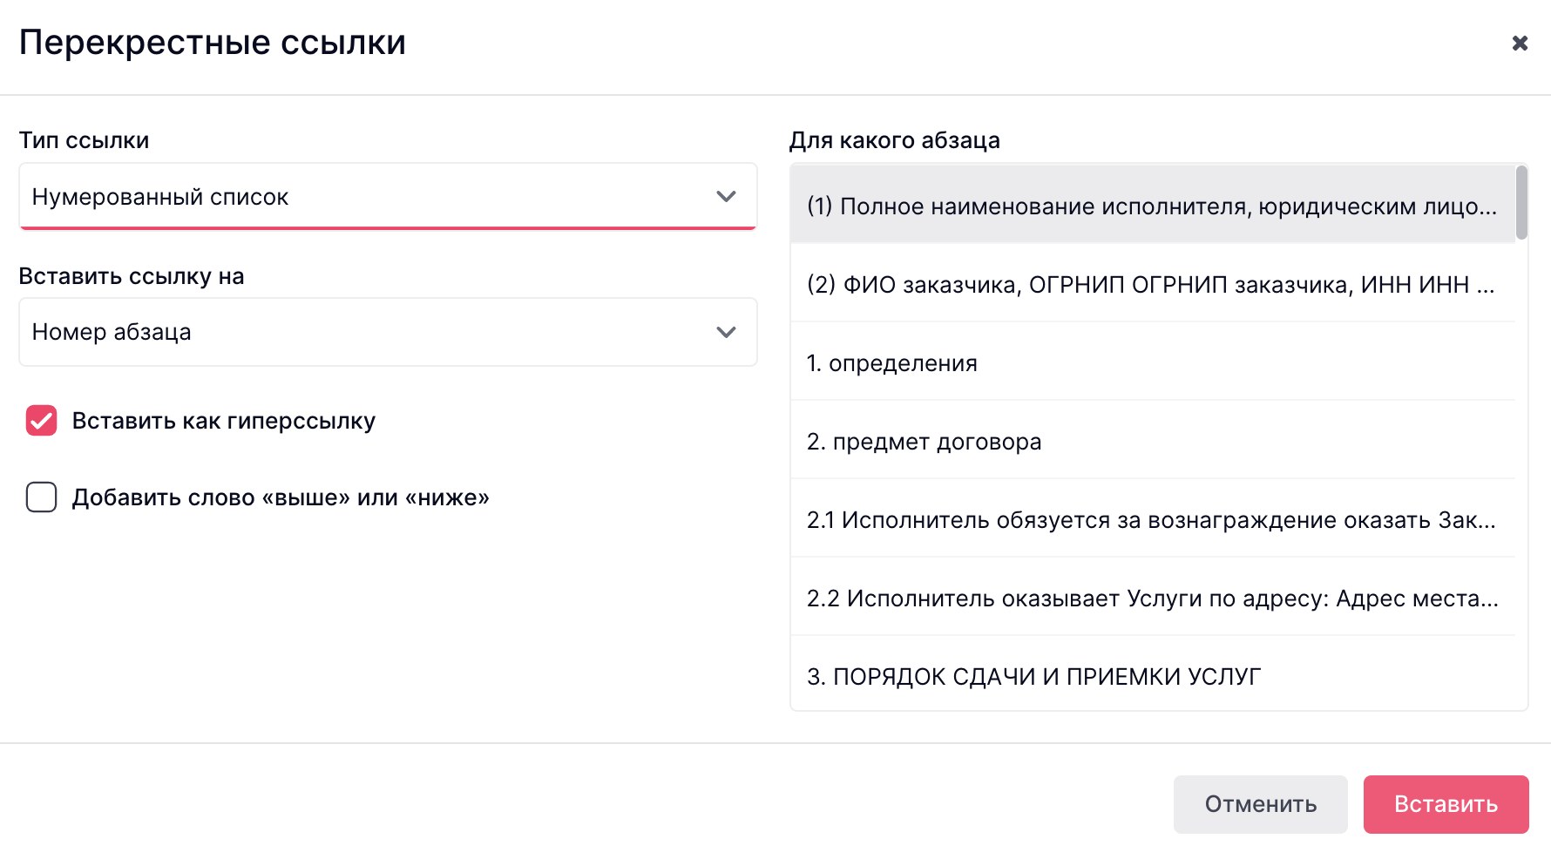This screenshot has width=1551, height=859.
Task: Select the Номер абзаца field
Action: [x=388, y=332]
